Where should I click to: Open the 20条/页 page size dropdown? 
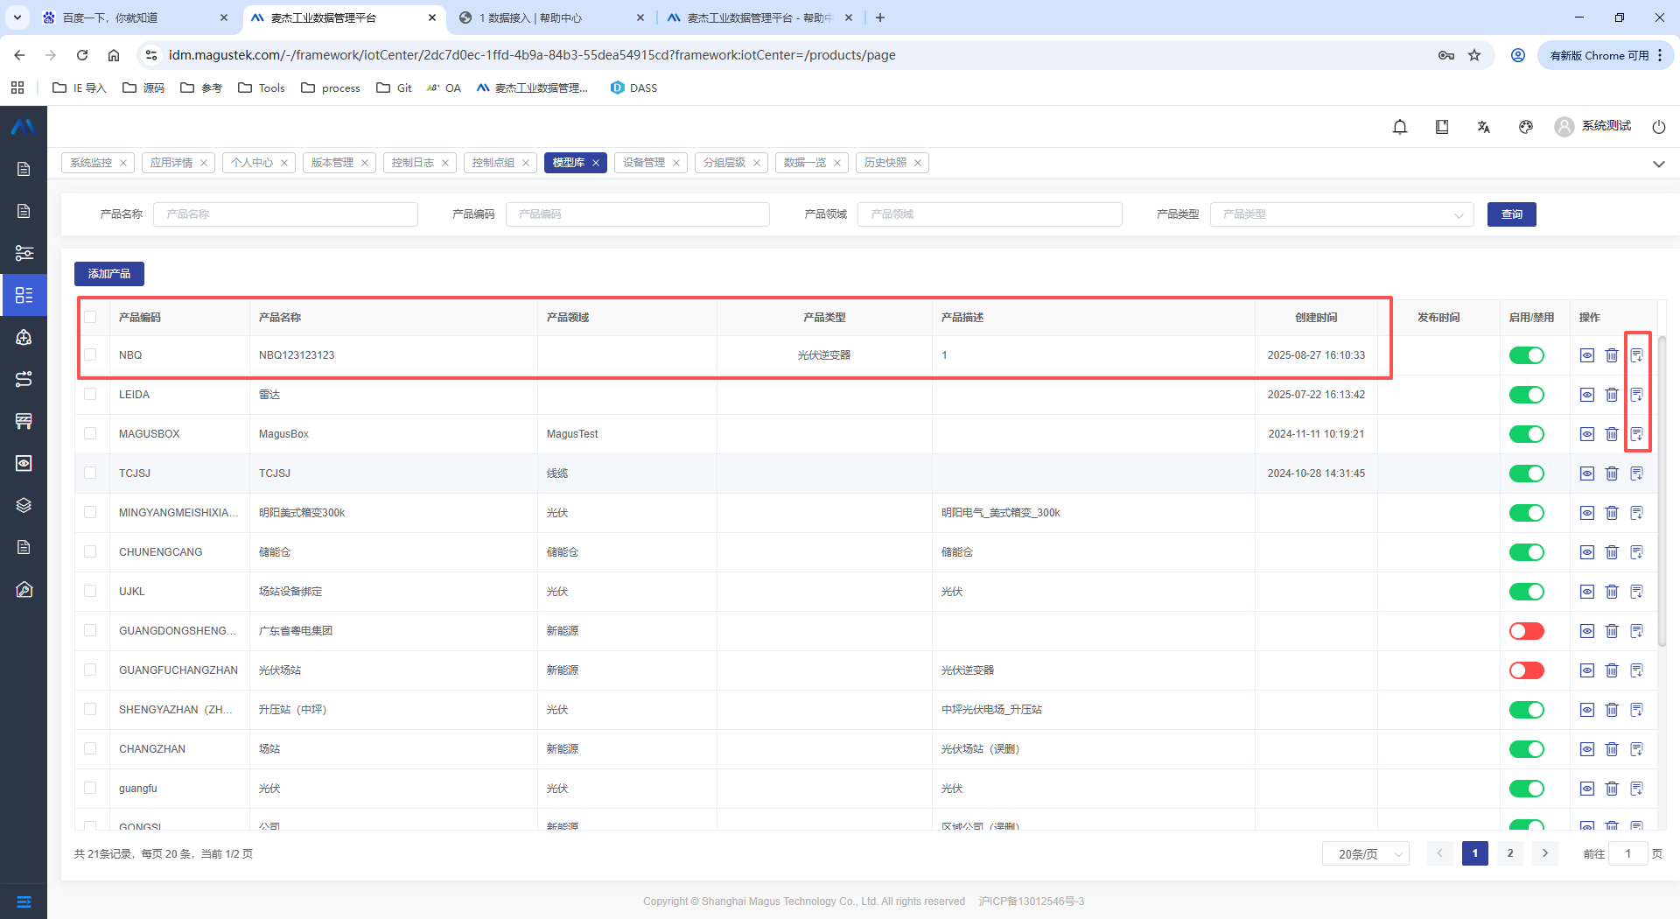pos(1365,853)
